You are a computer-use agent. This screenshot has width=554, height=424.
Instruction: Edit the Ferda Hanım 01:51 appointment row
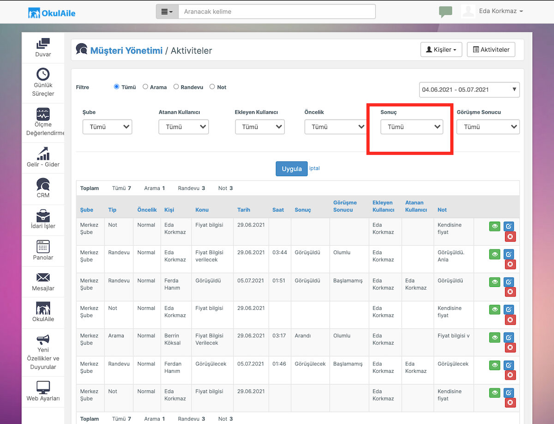(x=509, y=282)
